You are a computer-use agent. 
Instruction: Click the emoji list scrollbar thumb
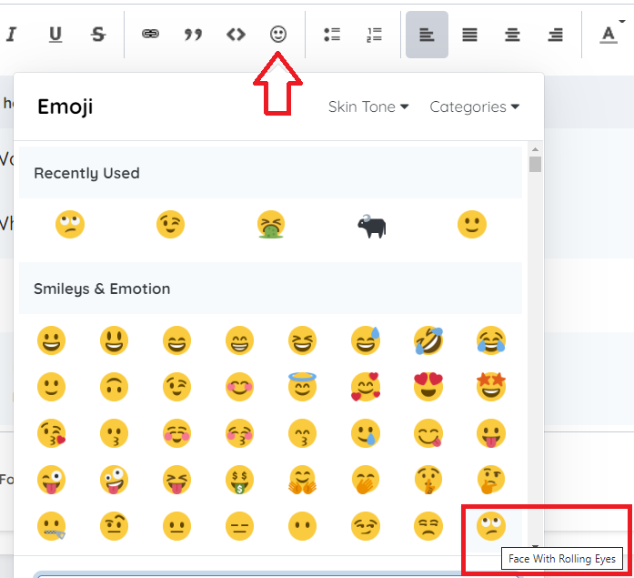click(x=536, y=164)
